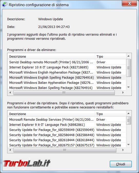The height and width of the screenshot is (173, 139).
Task: Click the System Restore title bar icon
Action: point(5,5)
